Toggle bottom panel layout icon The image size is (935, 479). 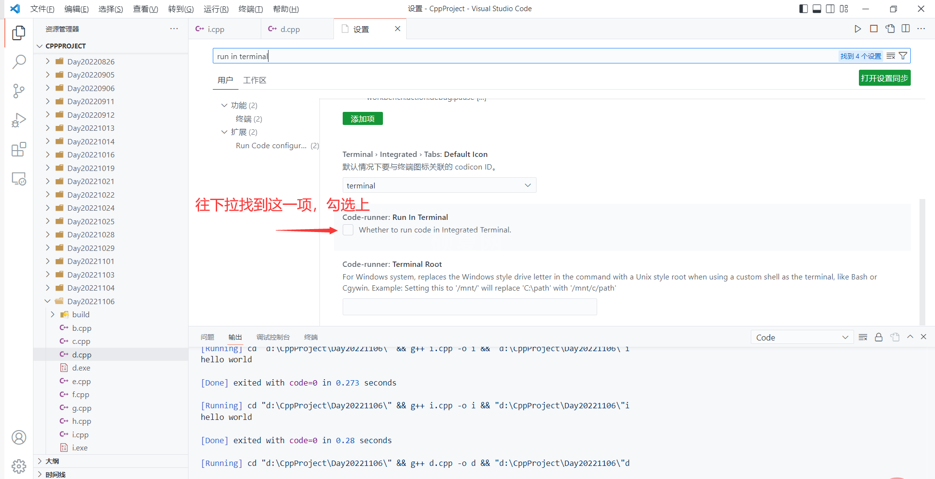pyautogui.click(x=817, y=9)
